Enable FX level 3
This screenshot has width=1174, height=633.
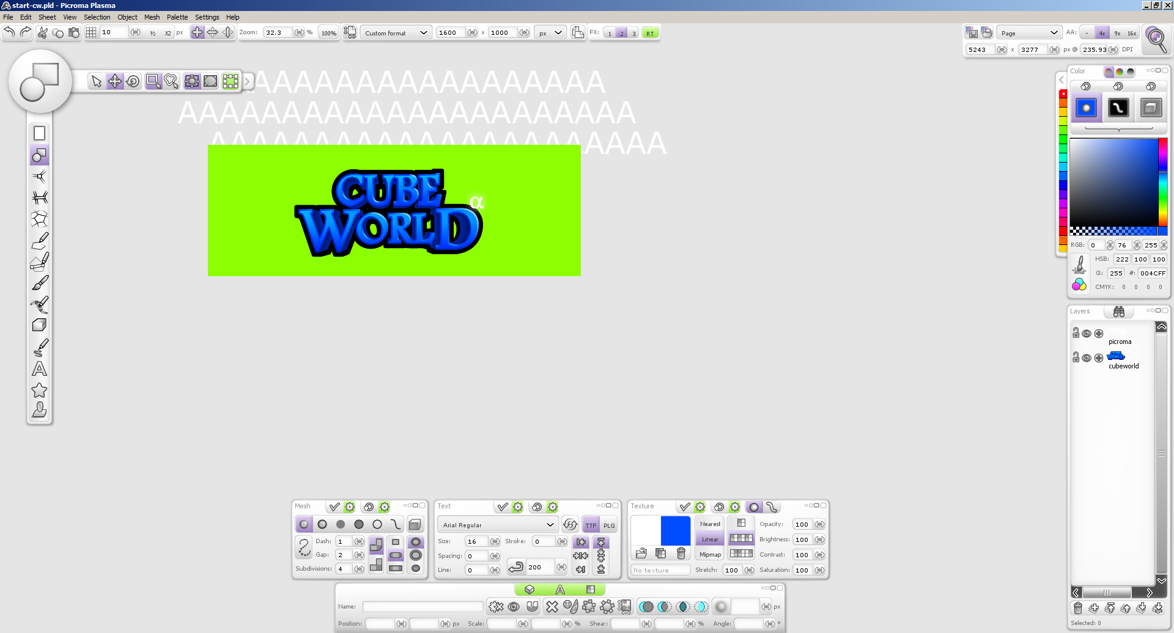634,33
